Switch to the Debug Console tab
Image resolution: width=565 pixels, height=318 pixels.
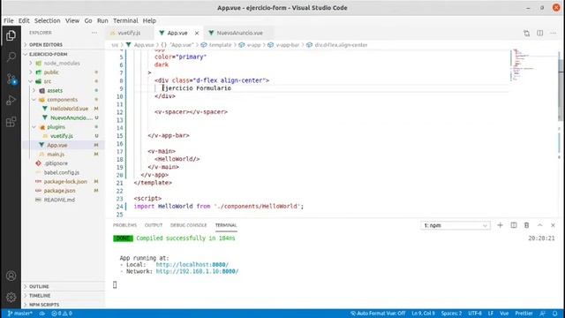point(188,225)
